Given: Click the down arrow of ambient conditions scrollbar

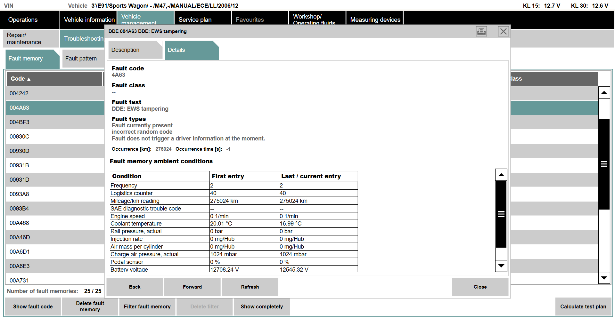Looking at the screenshot, I should [x=501, y=266].
